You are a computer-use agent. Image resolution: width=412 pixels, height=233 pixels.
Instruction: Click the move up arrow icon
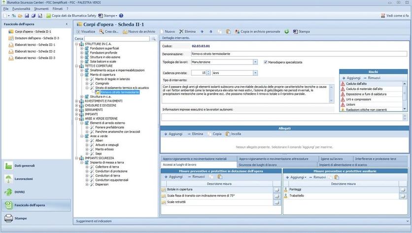(x=202, y=31)
